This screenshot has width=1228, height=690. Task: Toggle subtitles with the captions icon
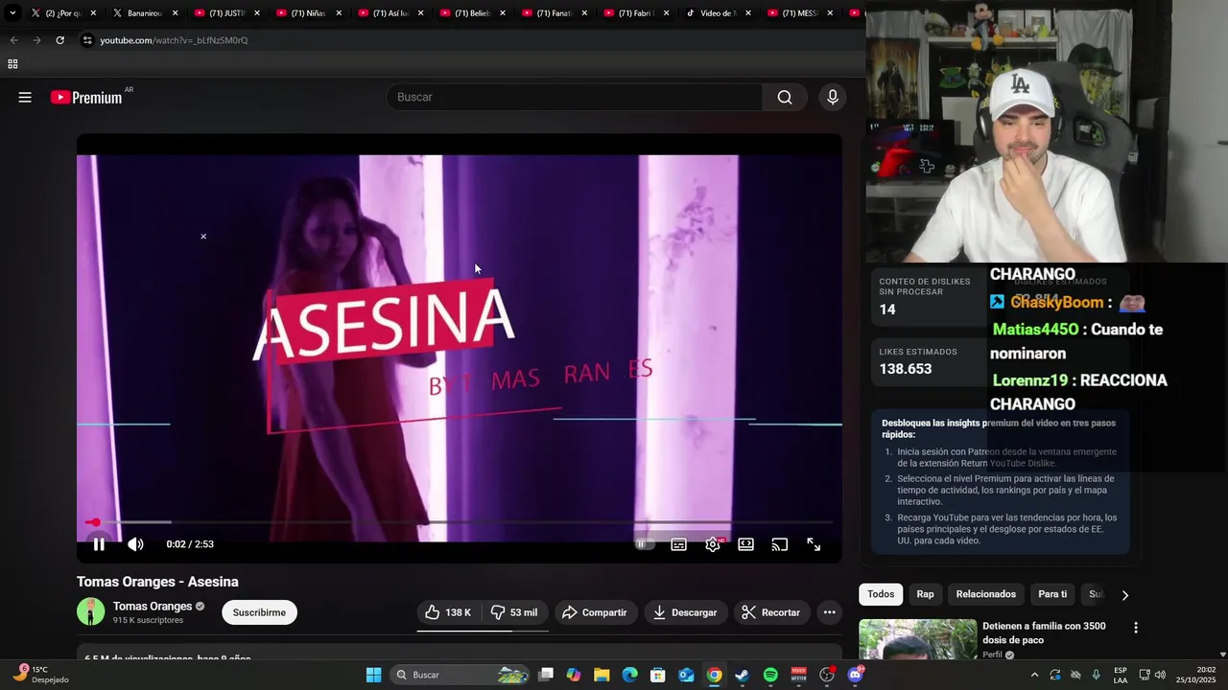tap(678, 544)
